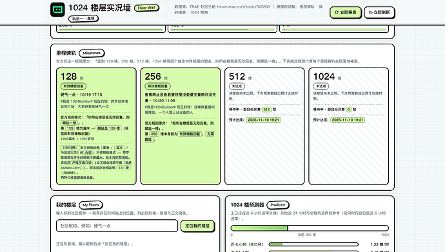The height and width of the screenshot is (252, 445).
Task: Click the green robot-face logo icon
Action: pos(57,10)
